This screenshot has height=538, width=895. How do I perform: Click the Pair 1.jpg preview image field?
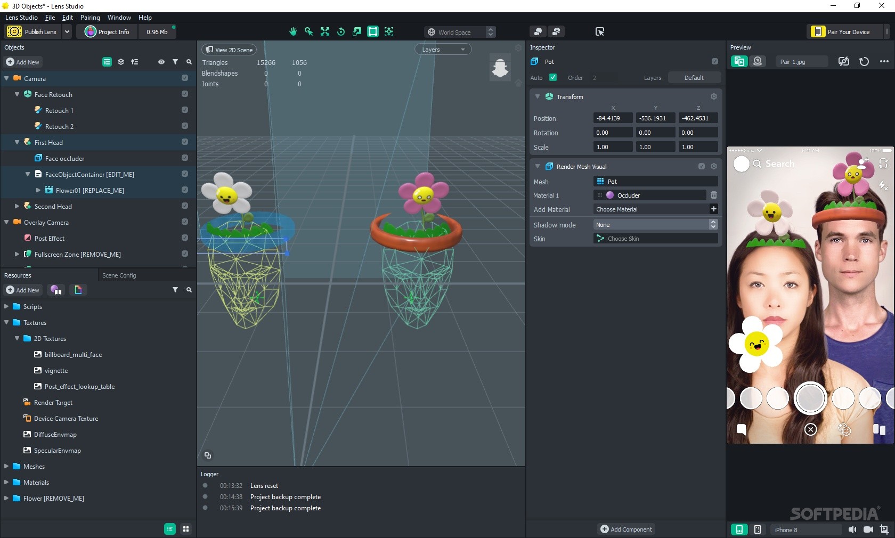tap(801, 62)
